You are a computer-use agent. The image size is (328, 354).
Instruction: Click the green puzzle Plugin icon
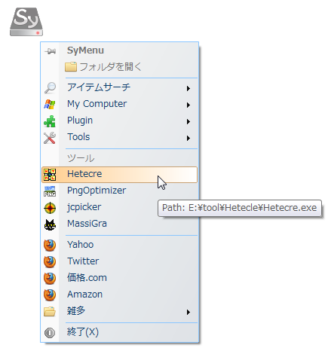coord(50,121)
